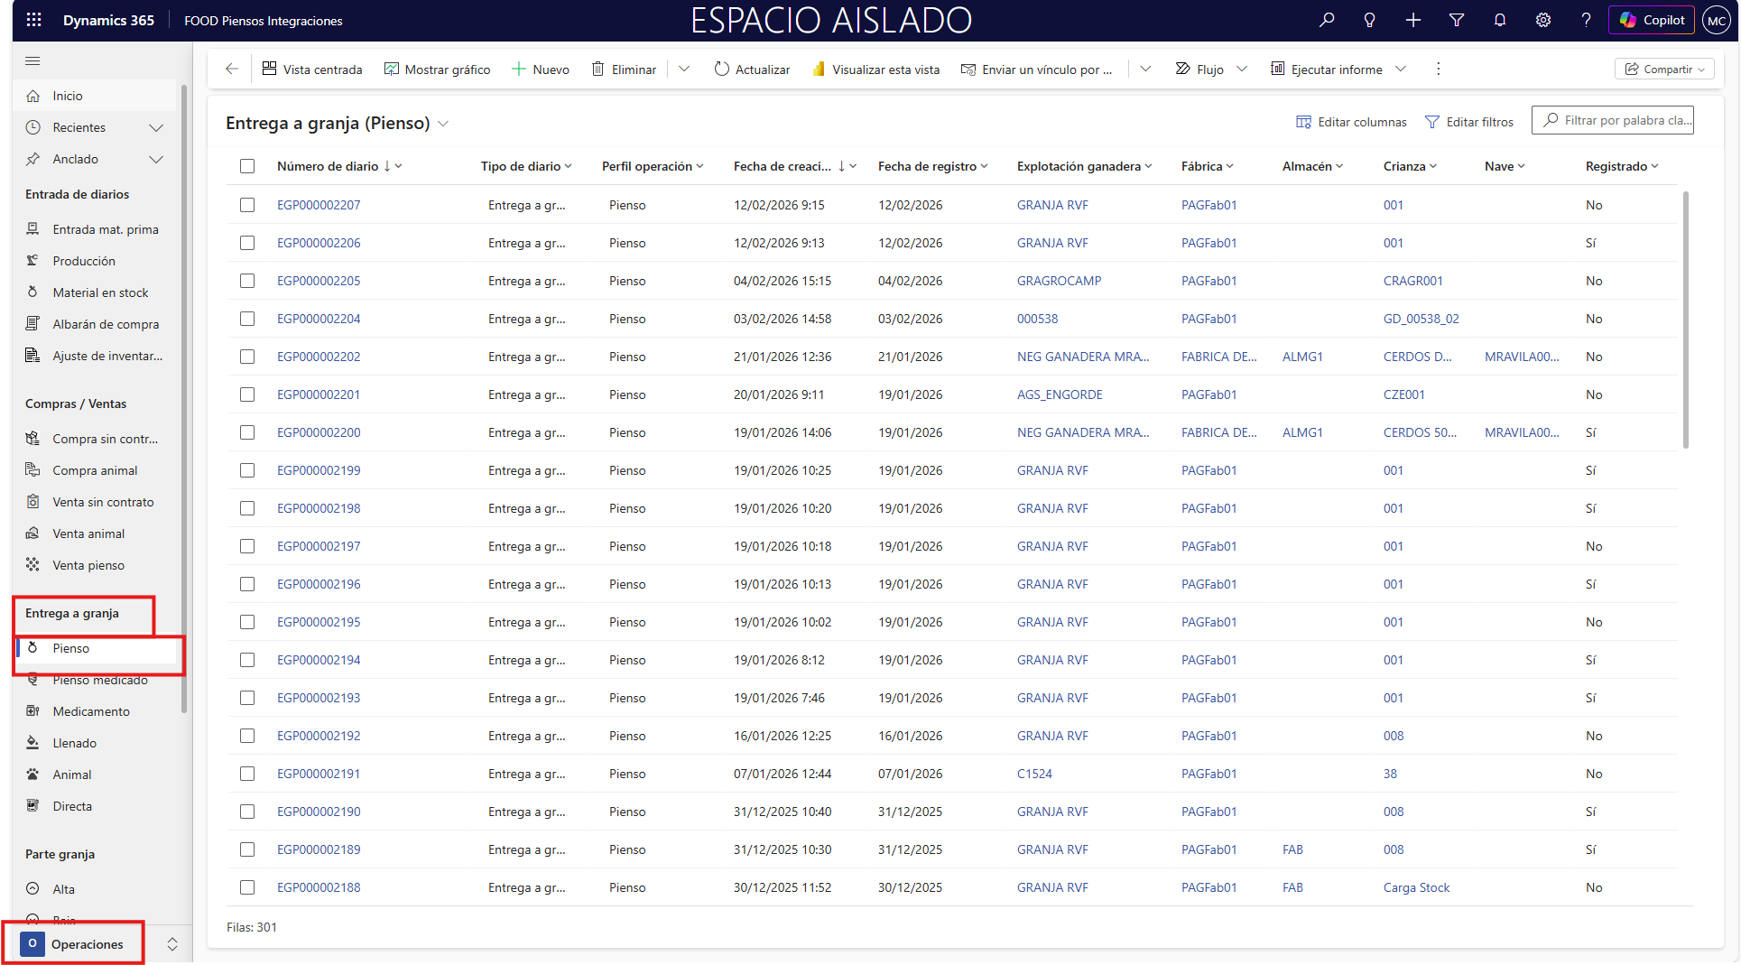Open the Flujo dropdown arrow
This screenshot has height=965, width=1741.
tap(1242, 69)
